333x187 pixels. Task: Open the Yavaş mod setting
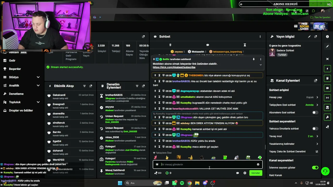coord(317,136)
